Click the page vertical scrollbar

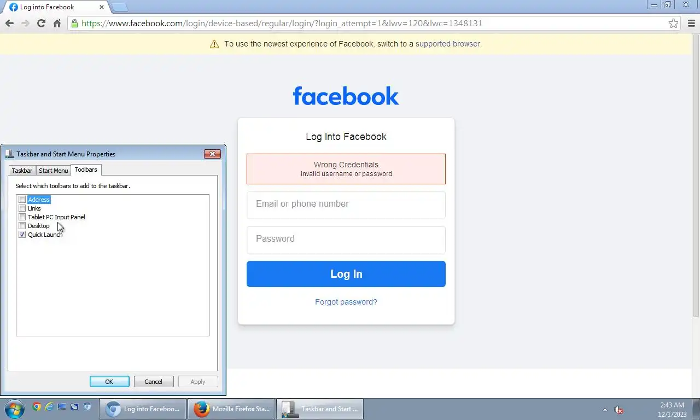[x=696, y=175]
